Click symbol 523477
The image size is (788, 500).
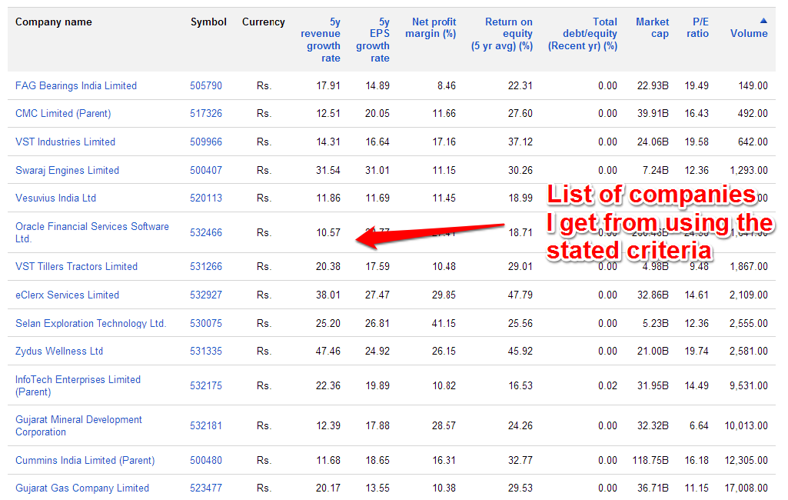click(206, 488)
